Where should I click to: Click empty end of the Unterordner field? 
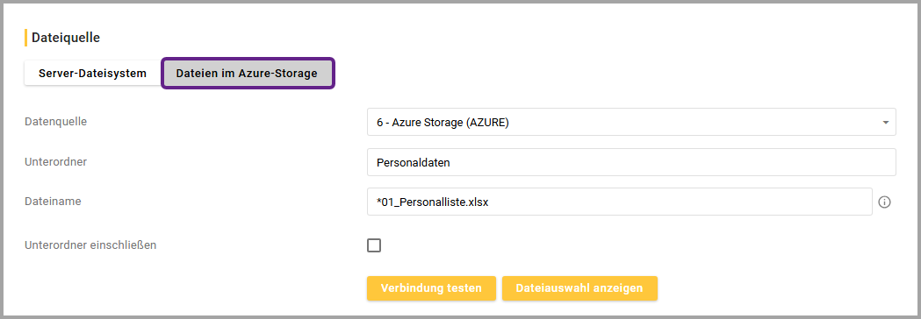[673, 162]
